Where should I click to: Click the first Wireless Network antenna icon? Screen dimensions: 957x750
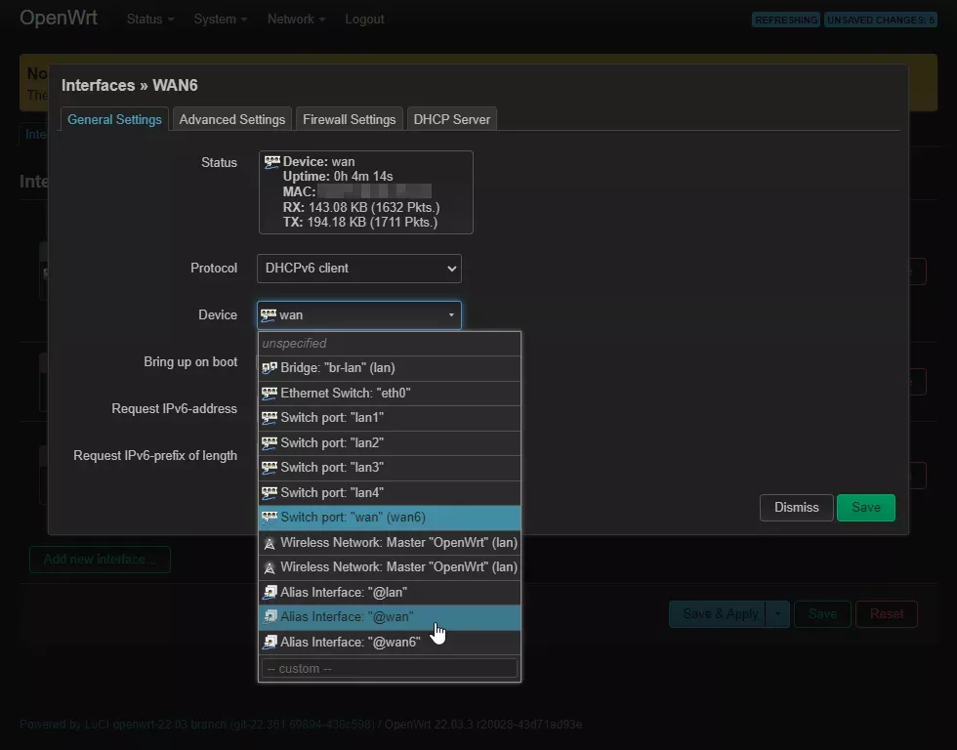point(270,543)
